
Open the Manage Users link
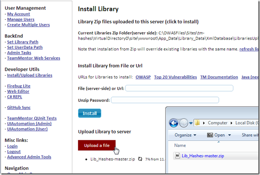[x=21, y=19]
